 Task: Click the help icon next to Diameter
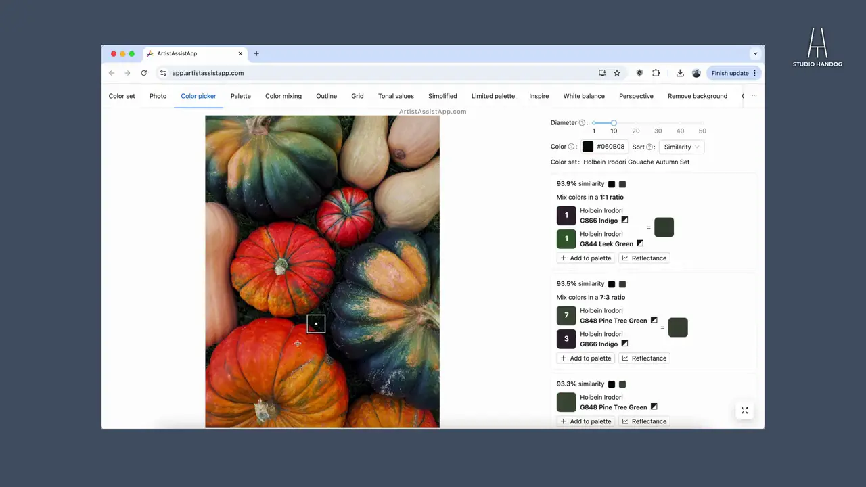pos(582,123)
